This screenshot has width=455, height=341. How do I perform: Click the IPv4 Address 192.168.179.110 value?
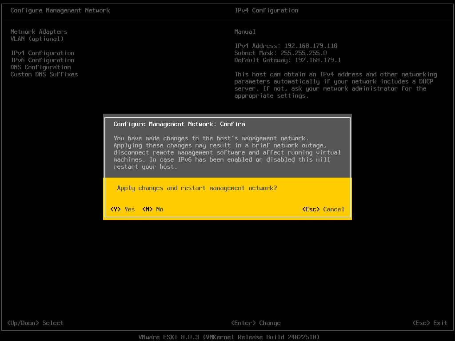pyautogui.click(x=286, y=46)
